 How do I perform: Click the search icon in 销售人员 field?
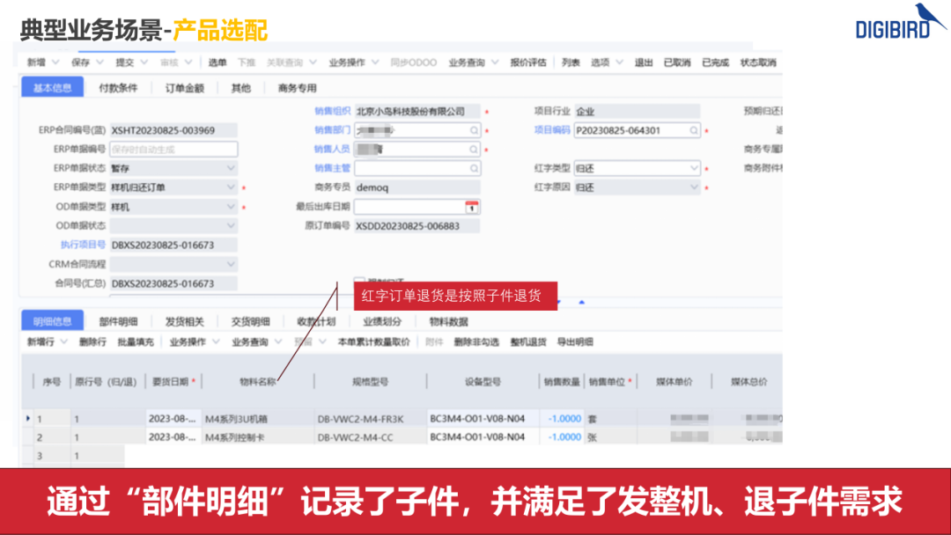474,149
